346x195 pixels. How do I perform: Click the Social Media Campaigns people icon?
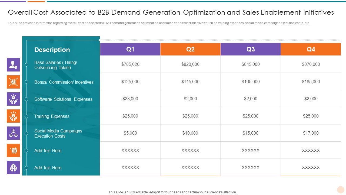(x=13, y=133)
